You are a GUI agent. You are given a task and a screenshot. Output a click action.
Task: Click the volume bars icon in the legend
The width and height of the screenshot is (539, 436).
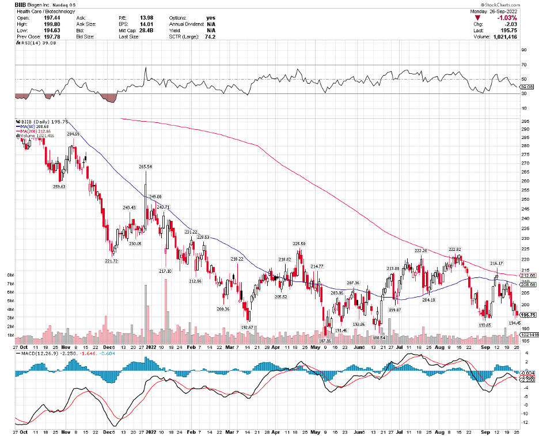(x=18, y=136)
